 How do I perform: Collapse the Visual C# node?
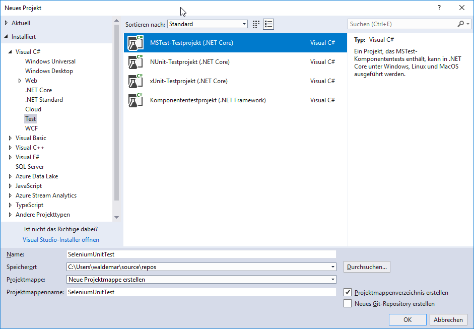click(x=10, y=52)
